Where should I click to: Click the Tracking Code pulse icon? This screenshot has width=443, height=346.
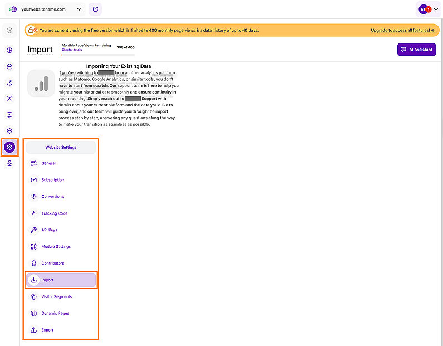click(33, 213)
